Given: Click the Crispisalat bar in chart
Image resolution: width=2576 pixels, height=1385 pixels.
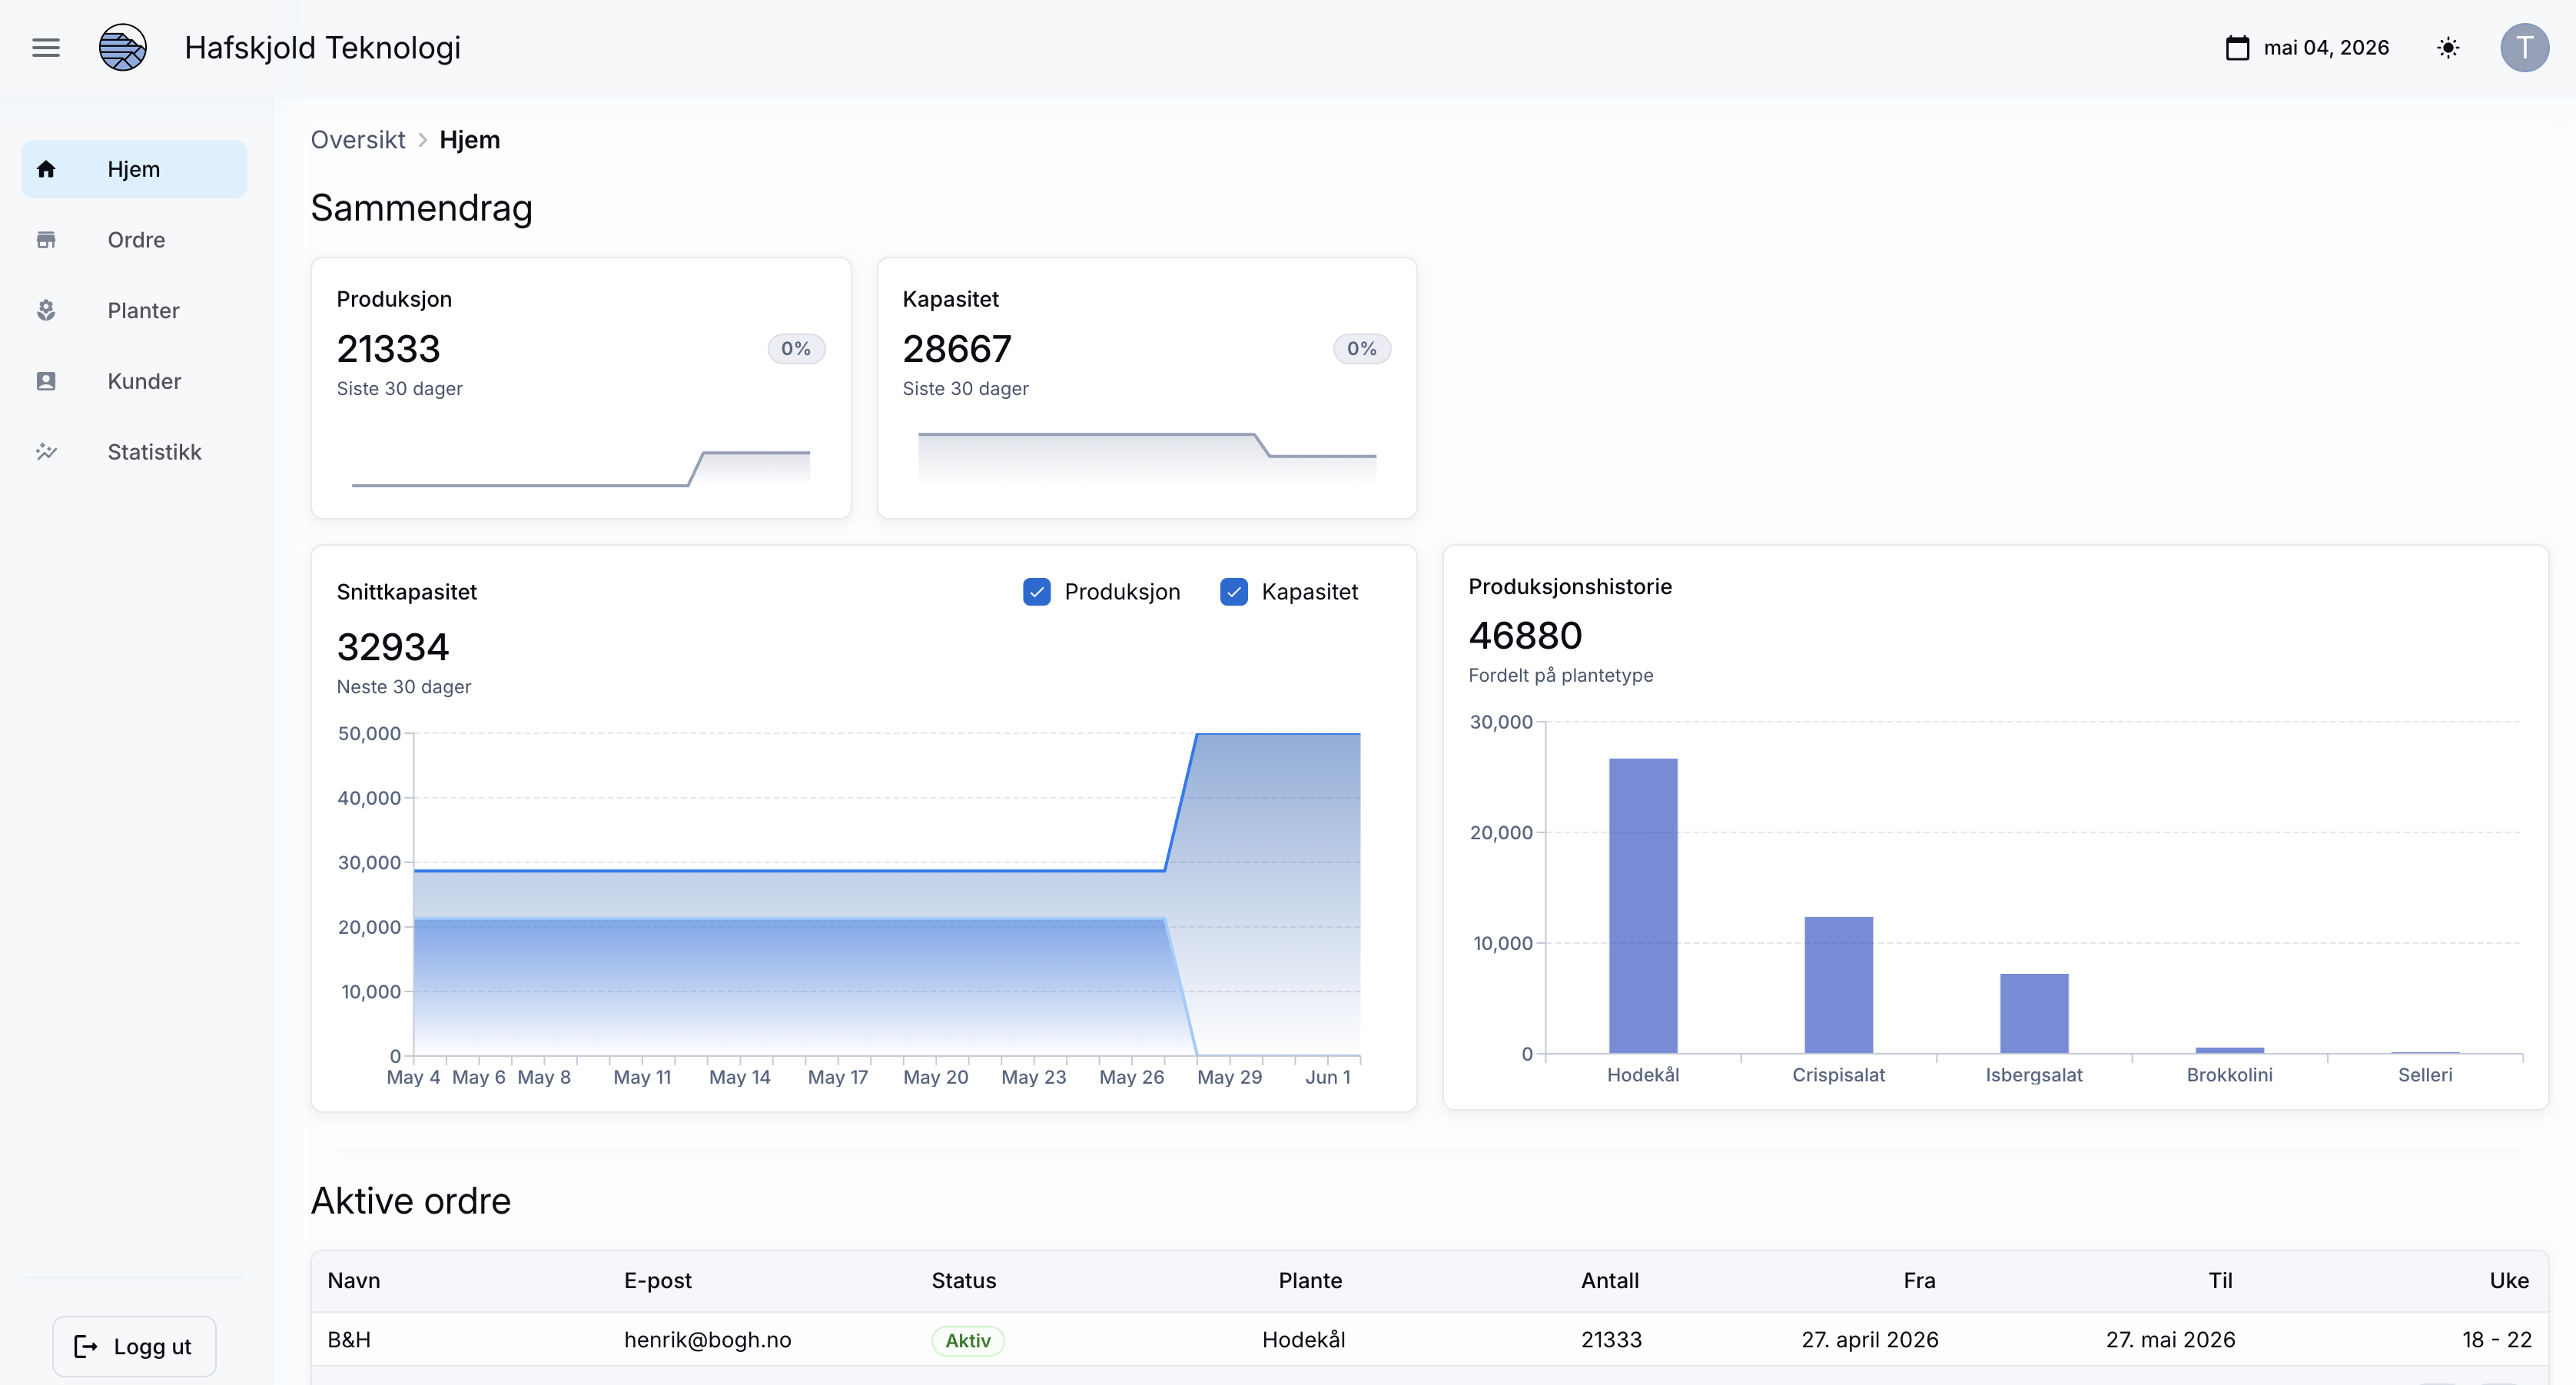Looking at the screenshot, I should (x=1838, y=985).
